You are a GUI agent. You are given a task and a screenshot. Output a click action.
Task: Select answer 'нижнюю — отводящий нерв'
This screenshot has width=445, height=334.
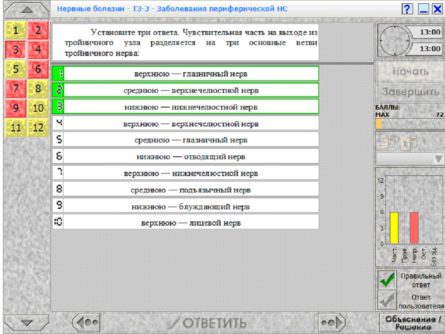185,156
